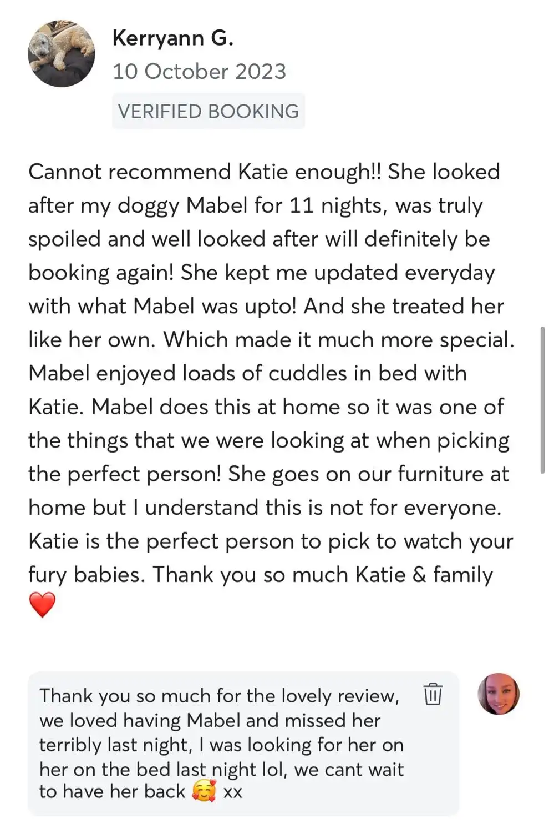This screenshot has height=833, width=549.
Task: Open the replier's profile picture
Action: click(499, 694)
